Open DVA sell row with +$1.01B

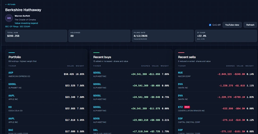[x=216, y=86]
